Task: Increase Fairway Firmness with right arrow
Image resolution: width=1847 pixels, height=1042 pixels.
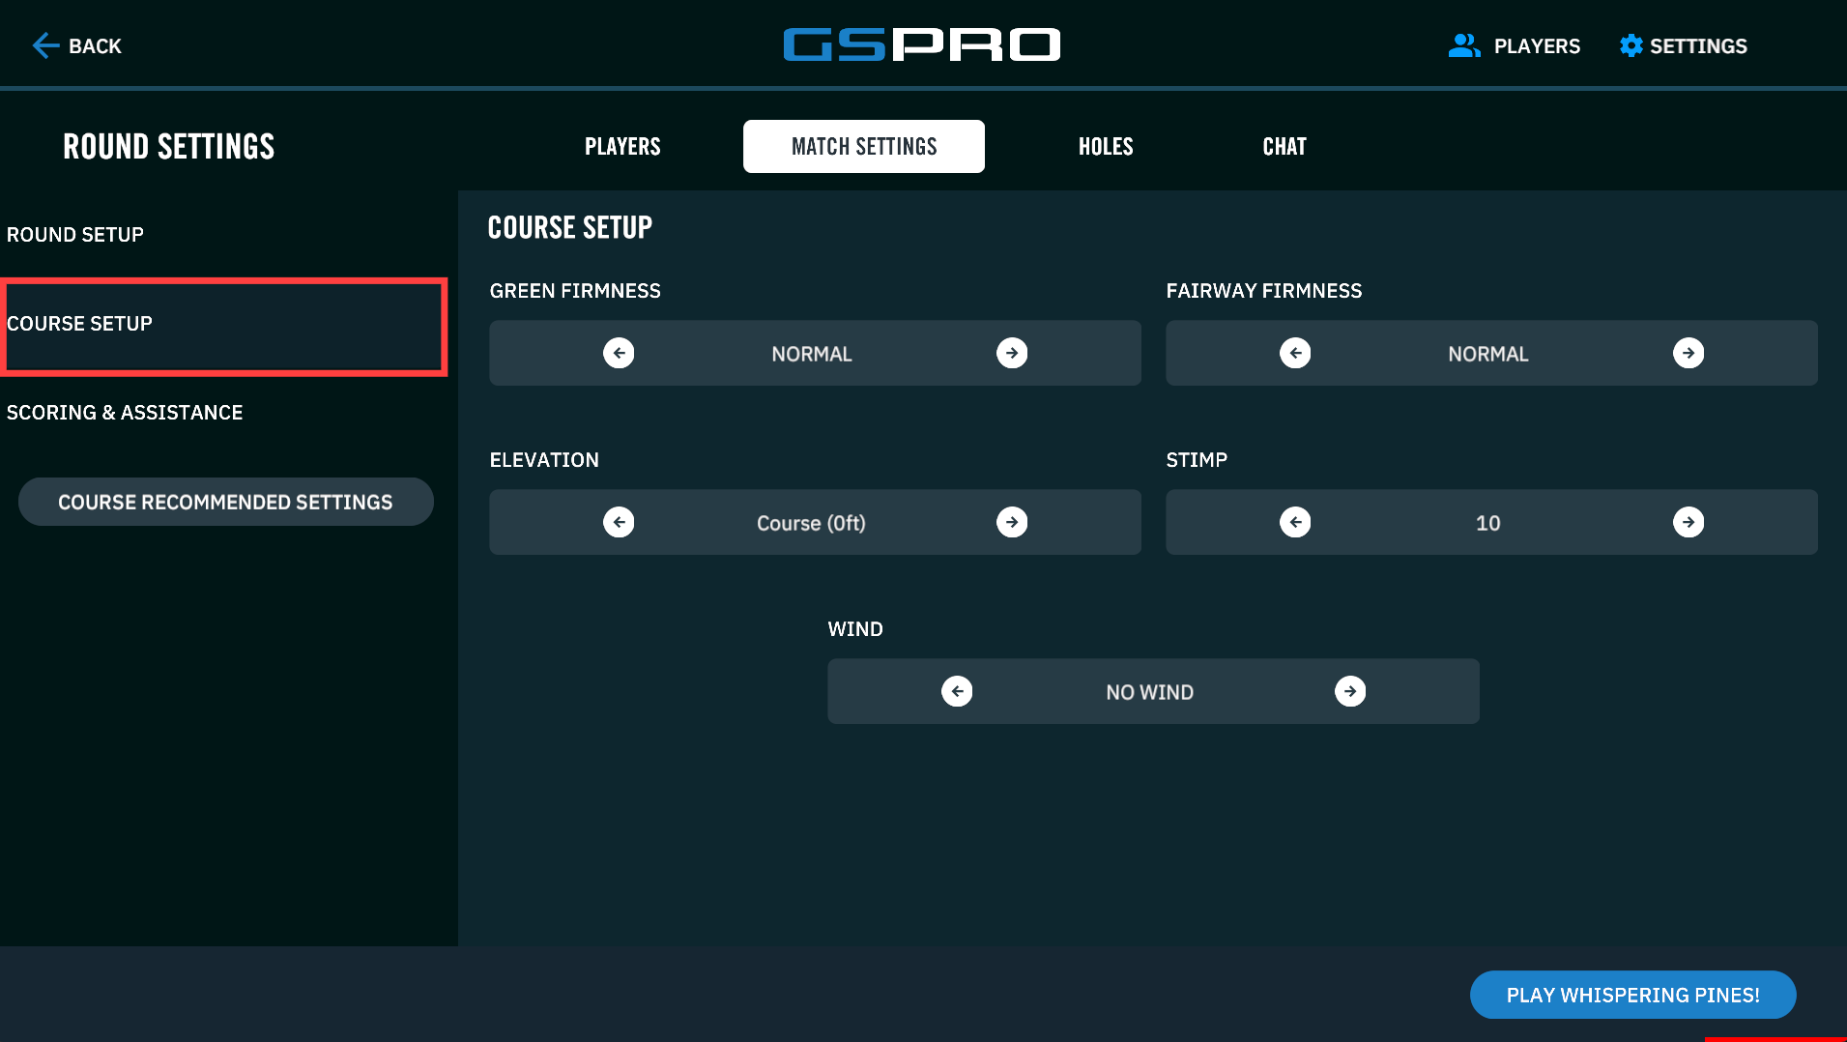Action: click(1688, 353)
